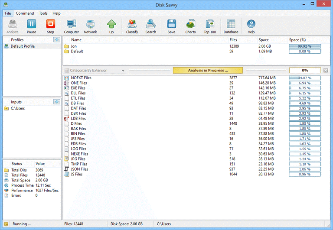Screen dimensions: 333x230
Task: Click the Analyze toolbar icon
Action: click(x=13, y=26)
